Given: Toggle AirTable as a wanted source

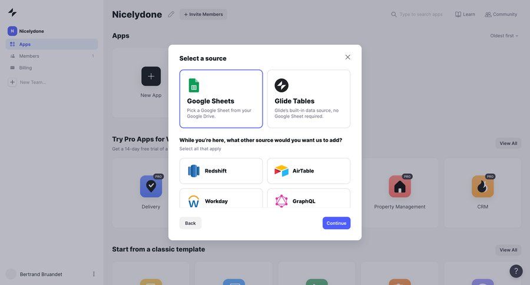Looking at the screenshot, I should (309, 171).
